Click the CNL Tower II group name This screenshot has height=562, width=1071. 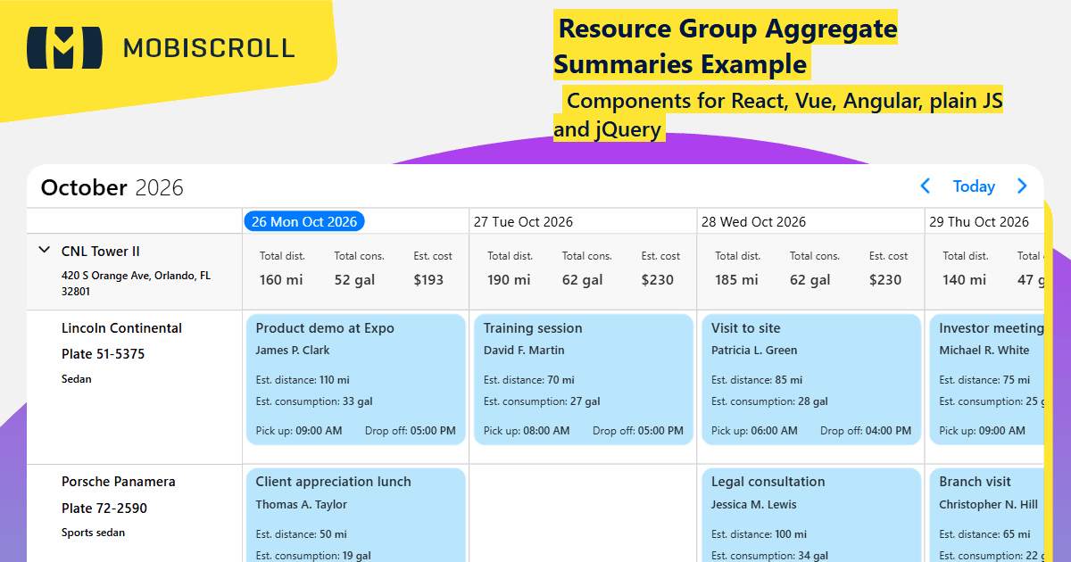click(x=101, y=252)
